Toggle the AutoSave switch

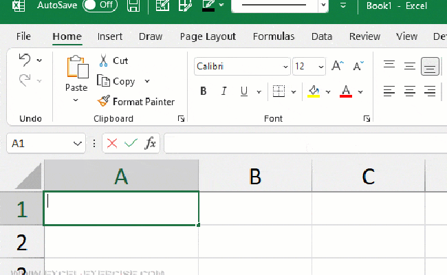(100, 5)
